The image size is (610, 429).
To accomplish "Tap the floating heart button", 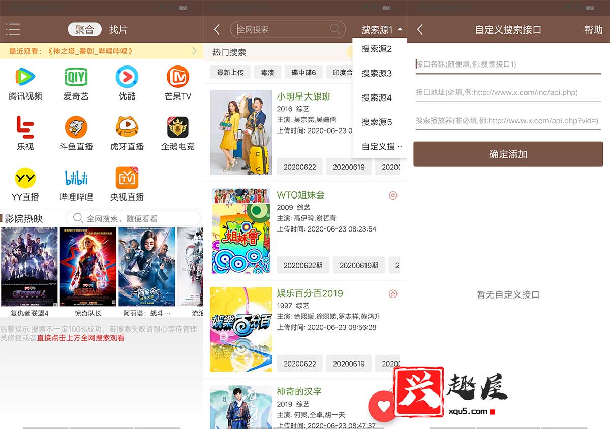I will click(x=384, y=406).
